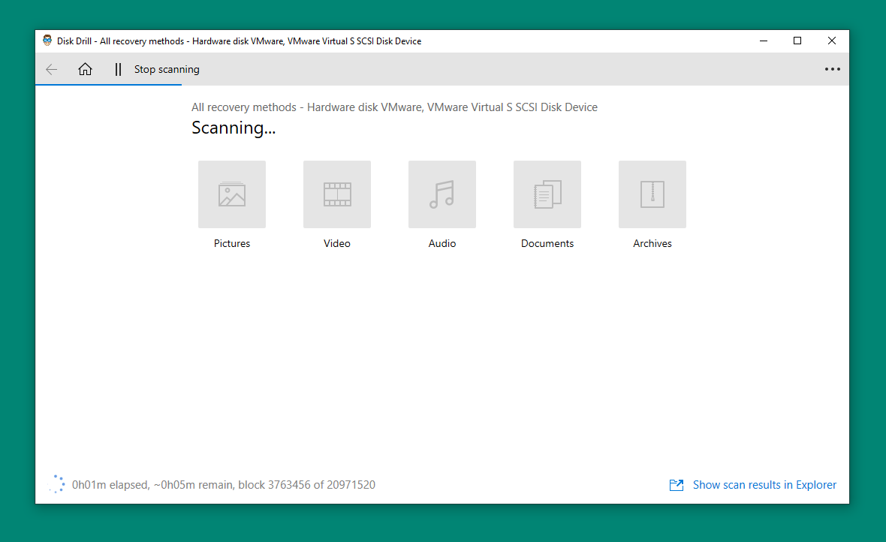886x542 pixels.
Task: Click the Stop scanning button
Action: (x=167, y=70)
